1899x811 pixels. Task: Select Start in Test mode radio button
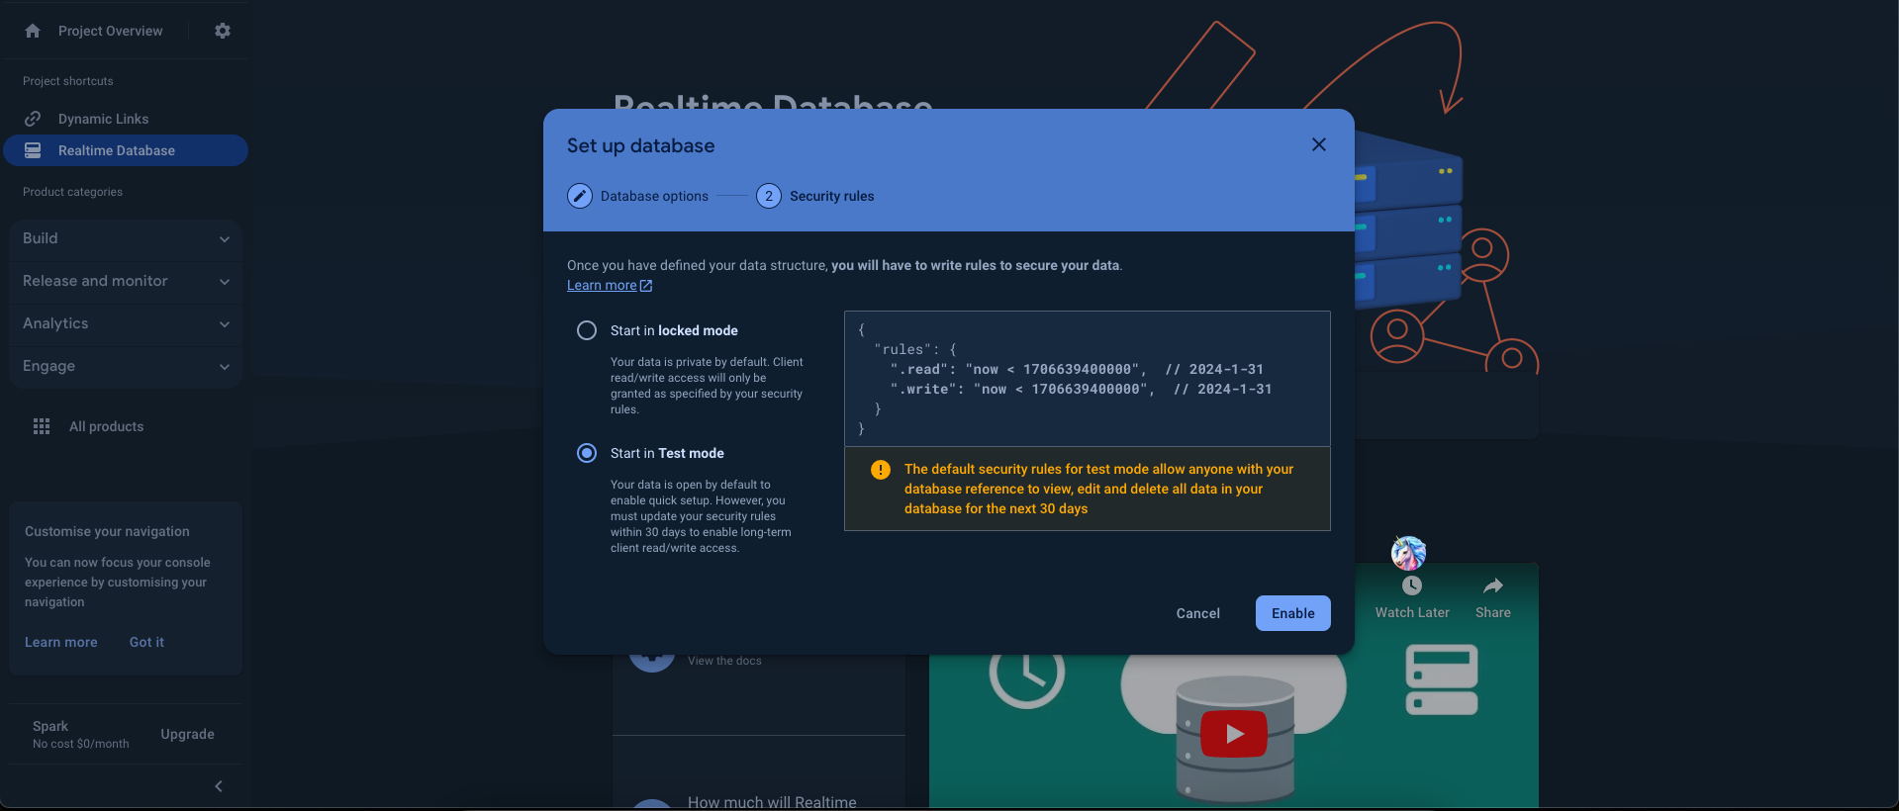click(x=587, y=453)
